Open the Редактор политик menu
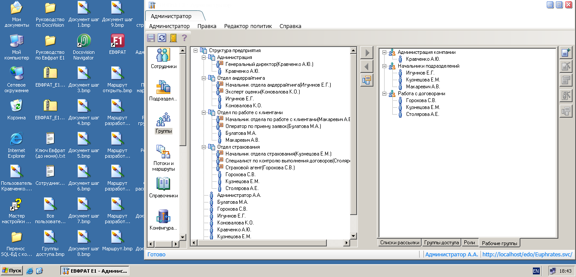Viewport: 576px width, 277px height. tap(248, 26)
